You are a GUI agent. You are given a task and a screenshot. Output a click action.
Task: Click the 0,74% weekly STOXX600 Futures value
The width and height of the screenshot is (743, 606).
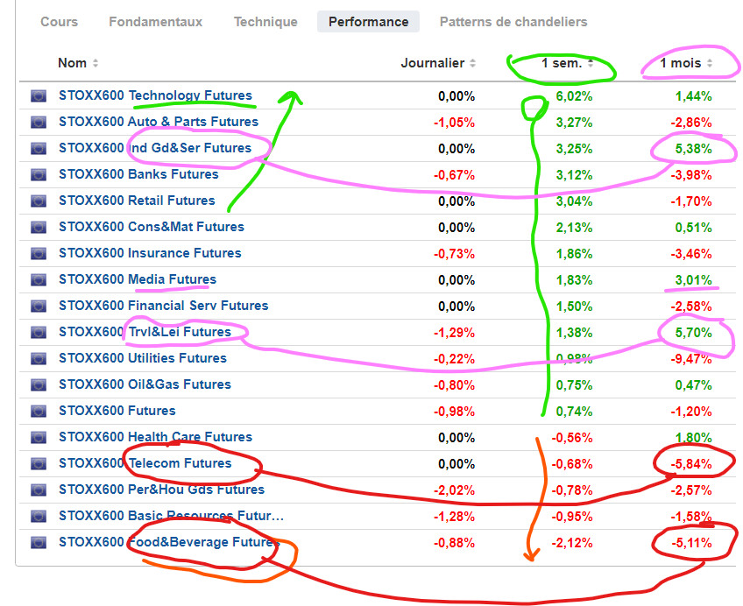pyautogui.click(x=574, y=412)
